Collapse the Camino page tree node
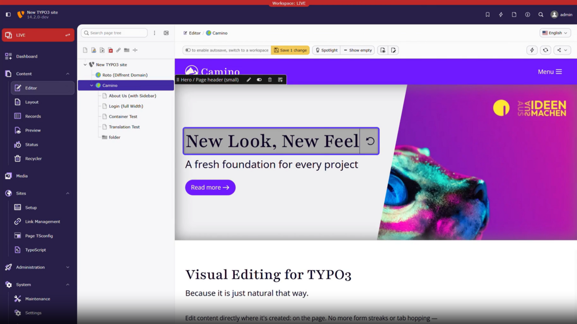The height and width of the screenshot is (324, 577). coord(92,85)
